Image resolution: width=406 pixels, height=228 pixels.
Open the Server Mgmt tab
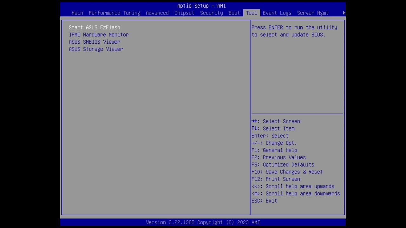point(312,13)
